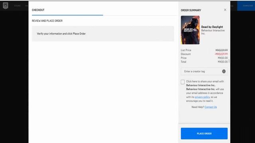Screen dimensions: 255x143
Task: Open the Store menu in background header
Action: (18, 6)
